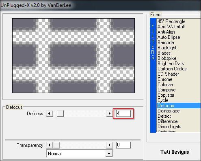Decrease Transparency with left arrow button
This screenshot has width=201, height=161.
tap(50, 145)
